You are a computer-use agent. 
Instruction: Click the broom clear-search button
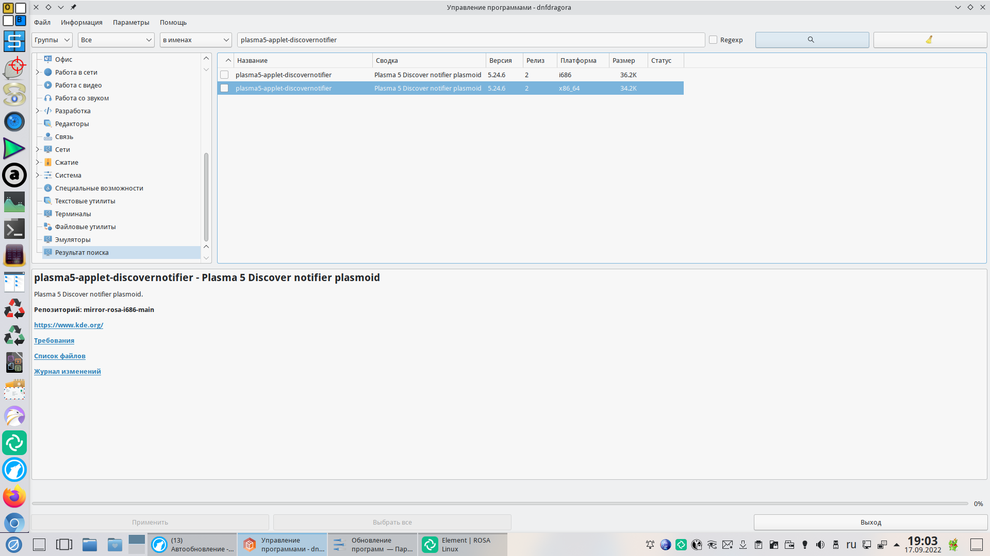point(929,40)
